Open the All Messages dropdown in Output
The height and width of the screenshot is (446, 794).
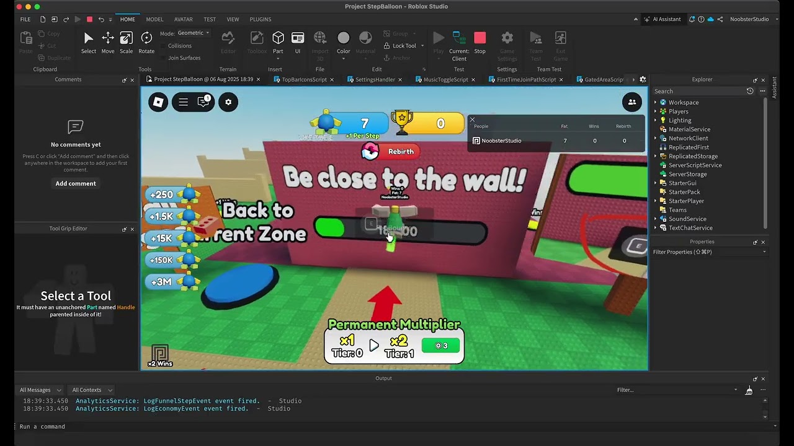[40, 390]
